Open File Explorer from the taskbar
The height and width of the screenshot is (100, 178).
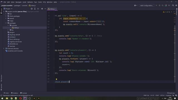click(7, 98)
